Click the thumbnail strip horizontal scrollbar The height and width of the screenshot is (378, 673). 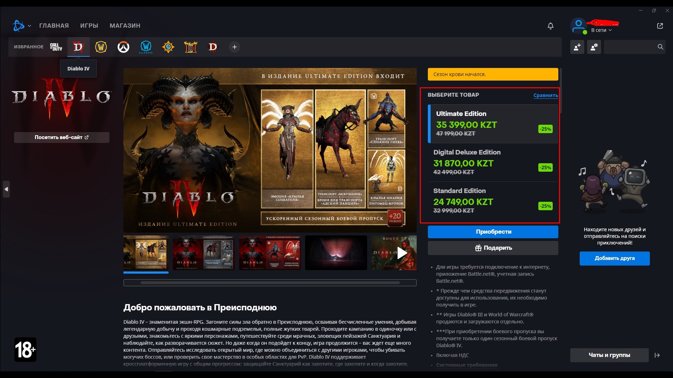(x=270, y=283)
